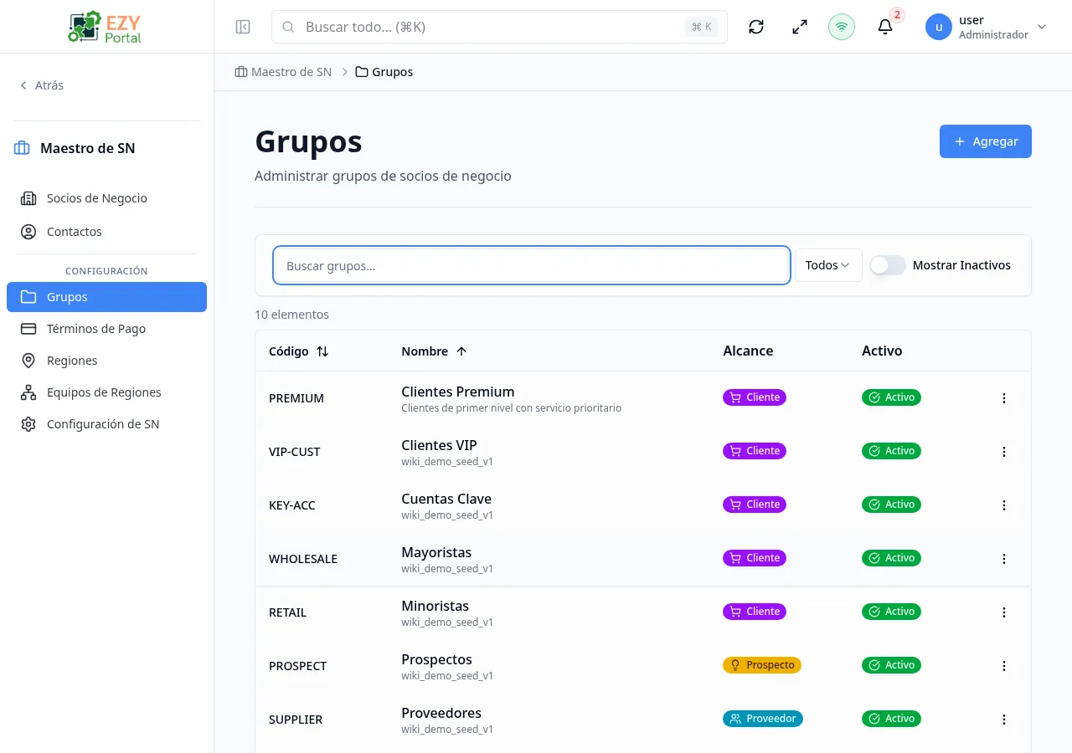Click Maestro de SN breadcrumb link
Screen dimensions: 1072x753
click(x=283, y=72)
